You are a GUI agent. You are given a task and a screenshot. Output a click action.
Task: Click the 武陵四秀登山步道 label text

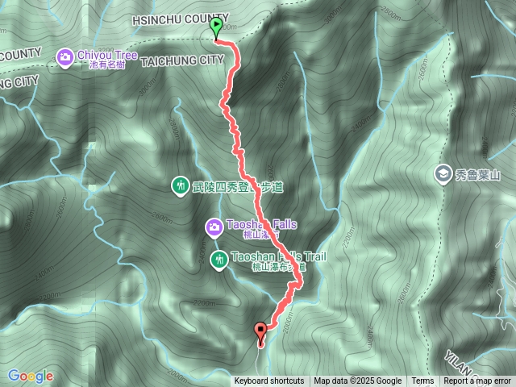click(238, 187)
